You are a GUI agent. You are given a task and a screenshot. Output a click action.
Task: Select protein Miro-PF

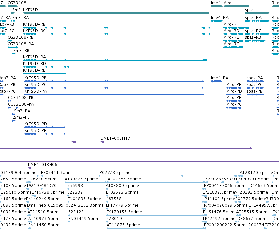point(233,85)
